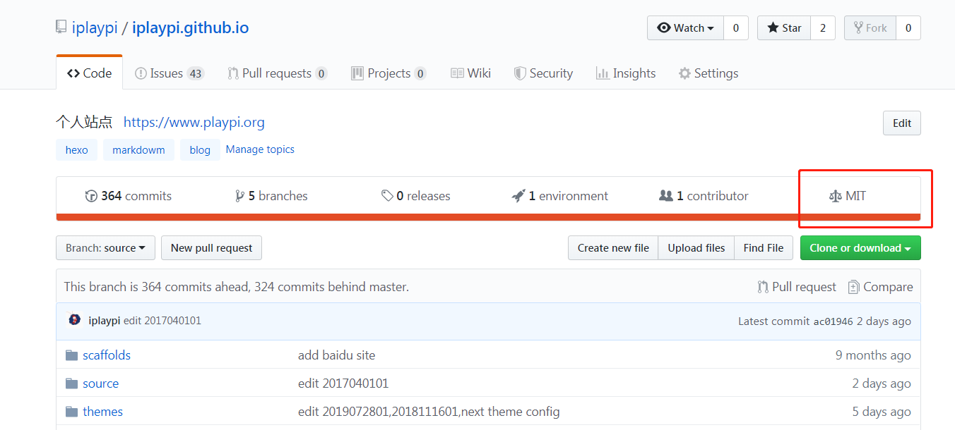Star this repository
The width and height of the screenshot is (955, 430).
784,28
